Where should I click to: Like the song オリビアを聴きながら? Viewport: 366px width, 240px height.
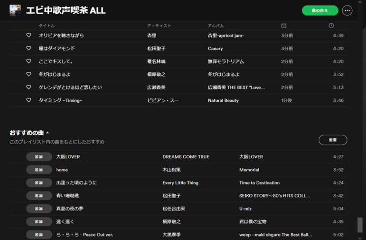click(x=29, y=35)
